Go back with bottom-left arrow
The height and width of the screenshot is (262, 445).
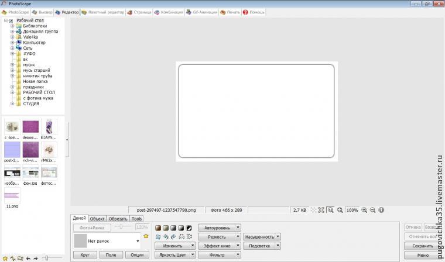point(28,258)
